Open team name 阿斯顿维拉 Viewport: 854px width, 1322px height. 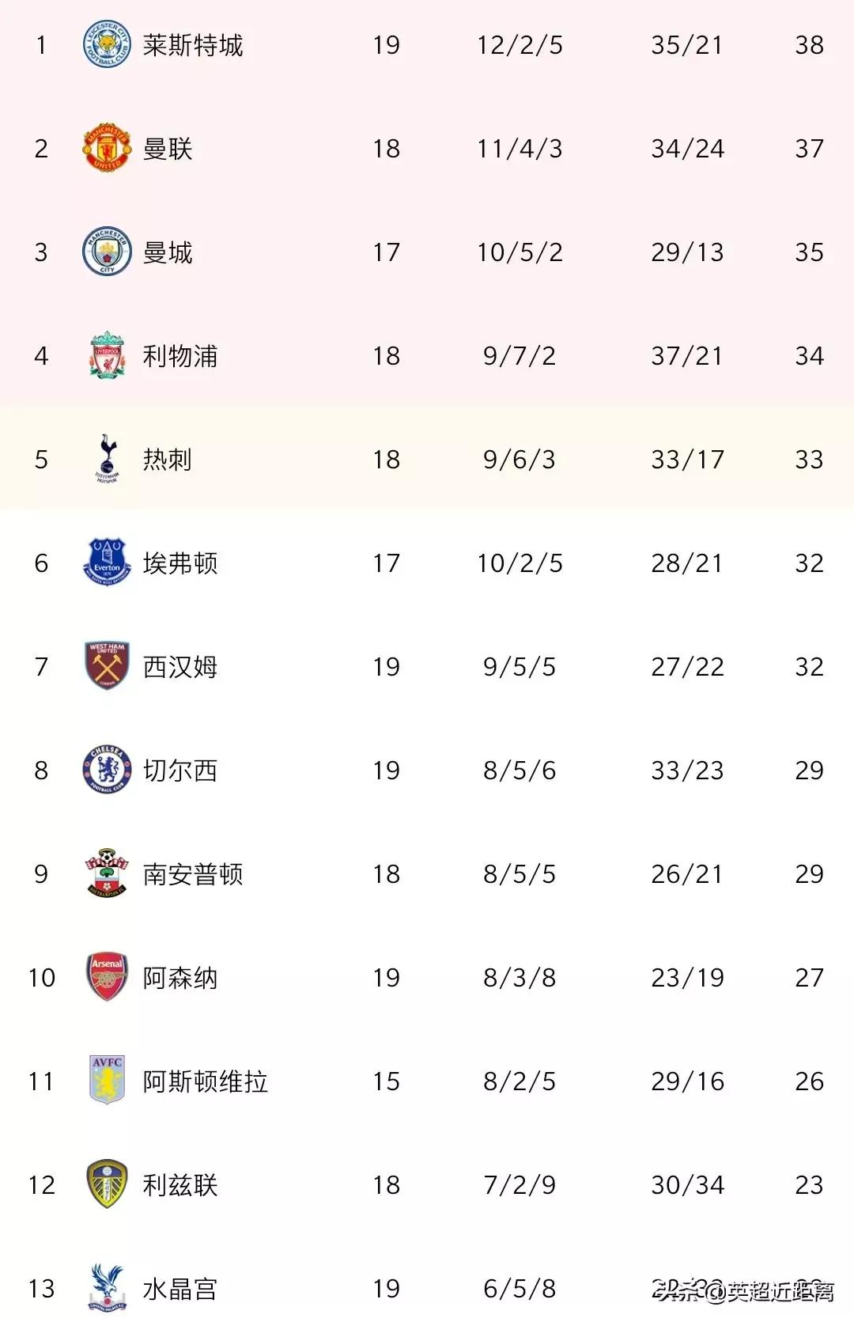click(206, 1081)
